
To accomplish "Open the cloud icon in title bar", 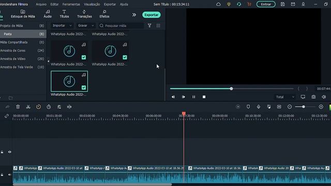I will tap(218, 4).
